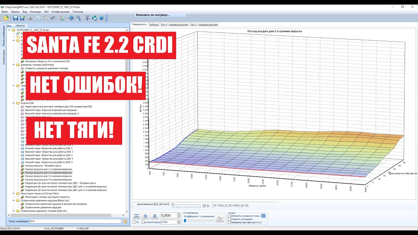Open the 'Файл' menu
The height and width of the screenshot is (235, 418).
point(5,12)
